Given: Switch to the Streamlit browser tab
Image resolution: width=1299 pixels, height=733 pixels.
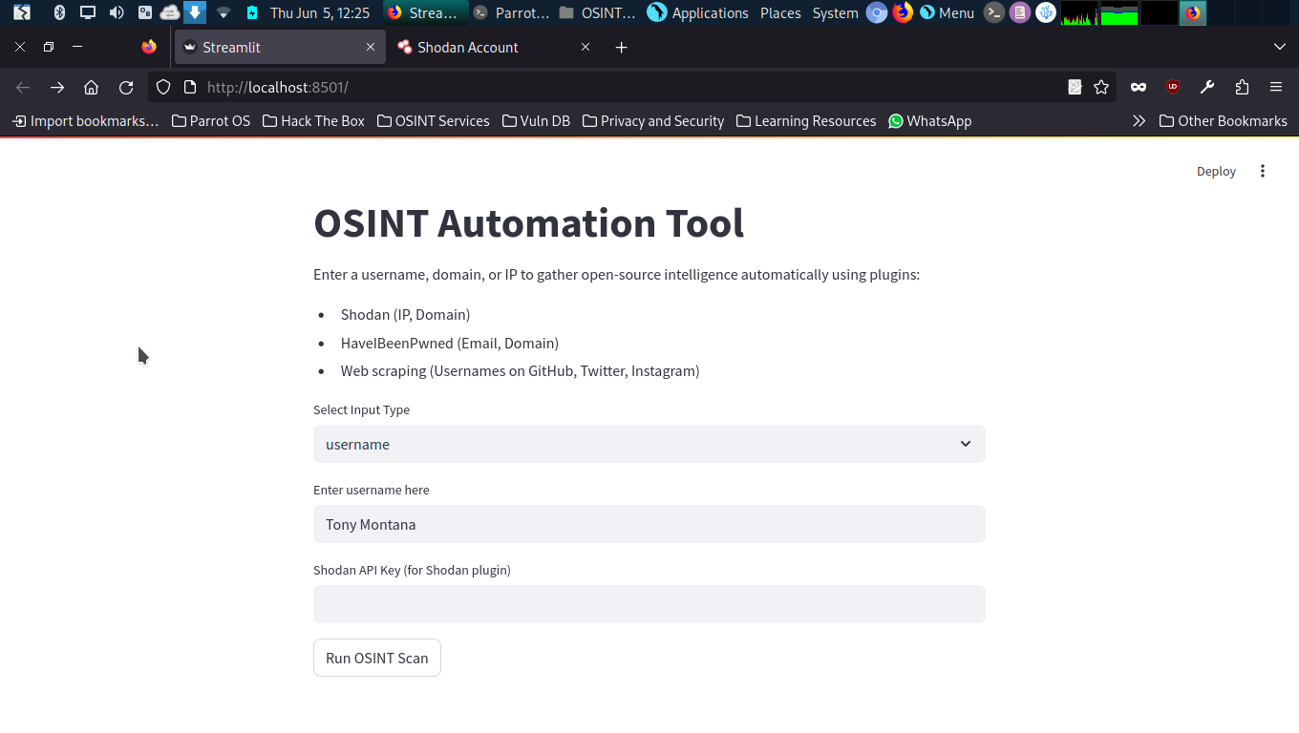Looking at the screenshot, I should tap(279, 47).
